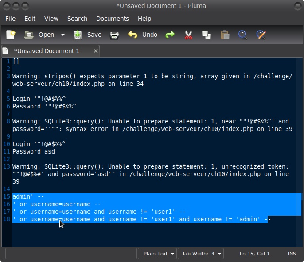Expand the Open recent files arrow
This screenshot has width=304, height=262.
pos(63,35)
